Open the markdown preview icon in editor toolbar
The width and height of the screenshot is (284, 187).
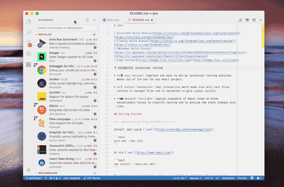coord(240,20)
